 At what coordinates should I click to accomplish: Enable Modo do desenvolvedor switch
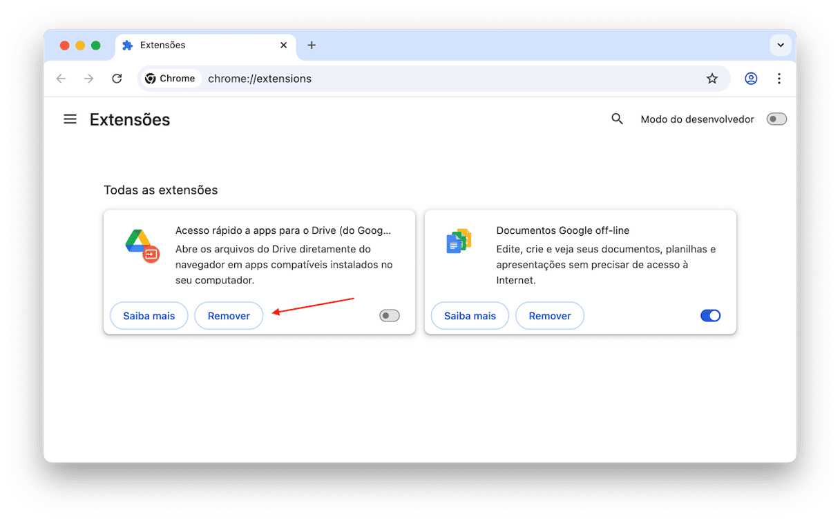776,119
